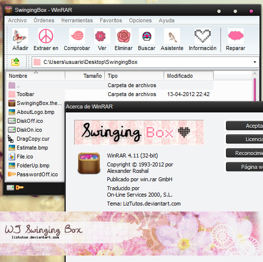Open the Ayuda menu
The image size is (263, 262).
167,20
